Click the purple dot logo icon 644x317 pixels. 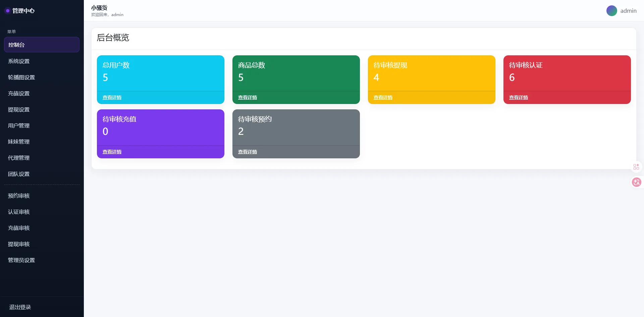(7, 11)
